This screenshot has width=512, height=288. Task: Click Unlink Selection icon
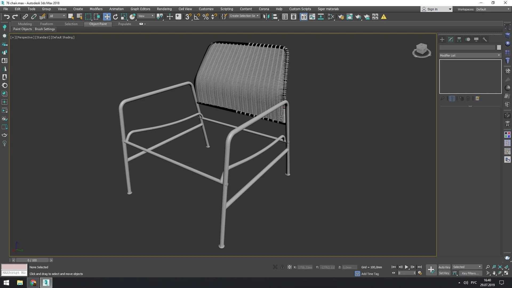[x=34, y=17]
